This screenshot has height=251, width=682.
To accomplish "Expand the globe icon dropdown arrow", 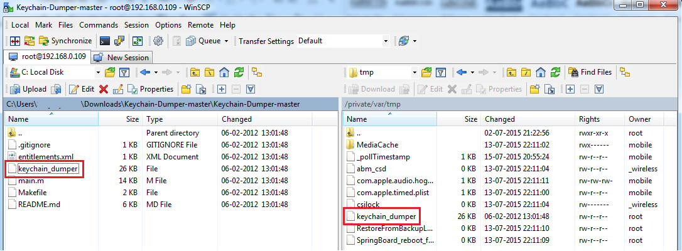I will 414,41.
